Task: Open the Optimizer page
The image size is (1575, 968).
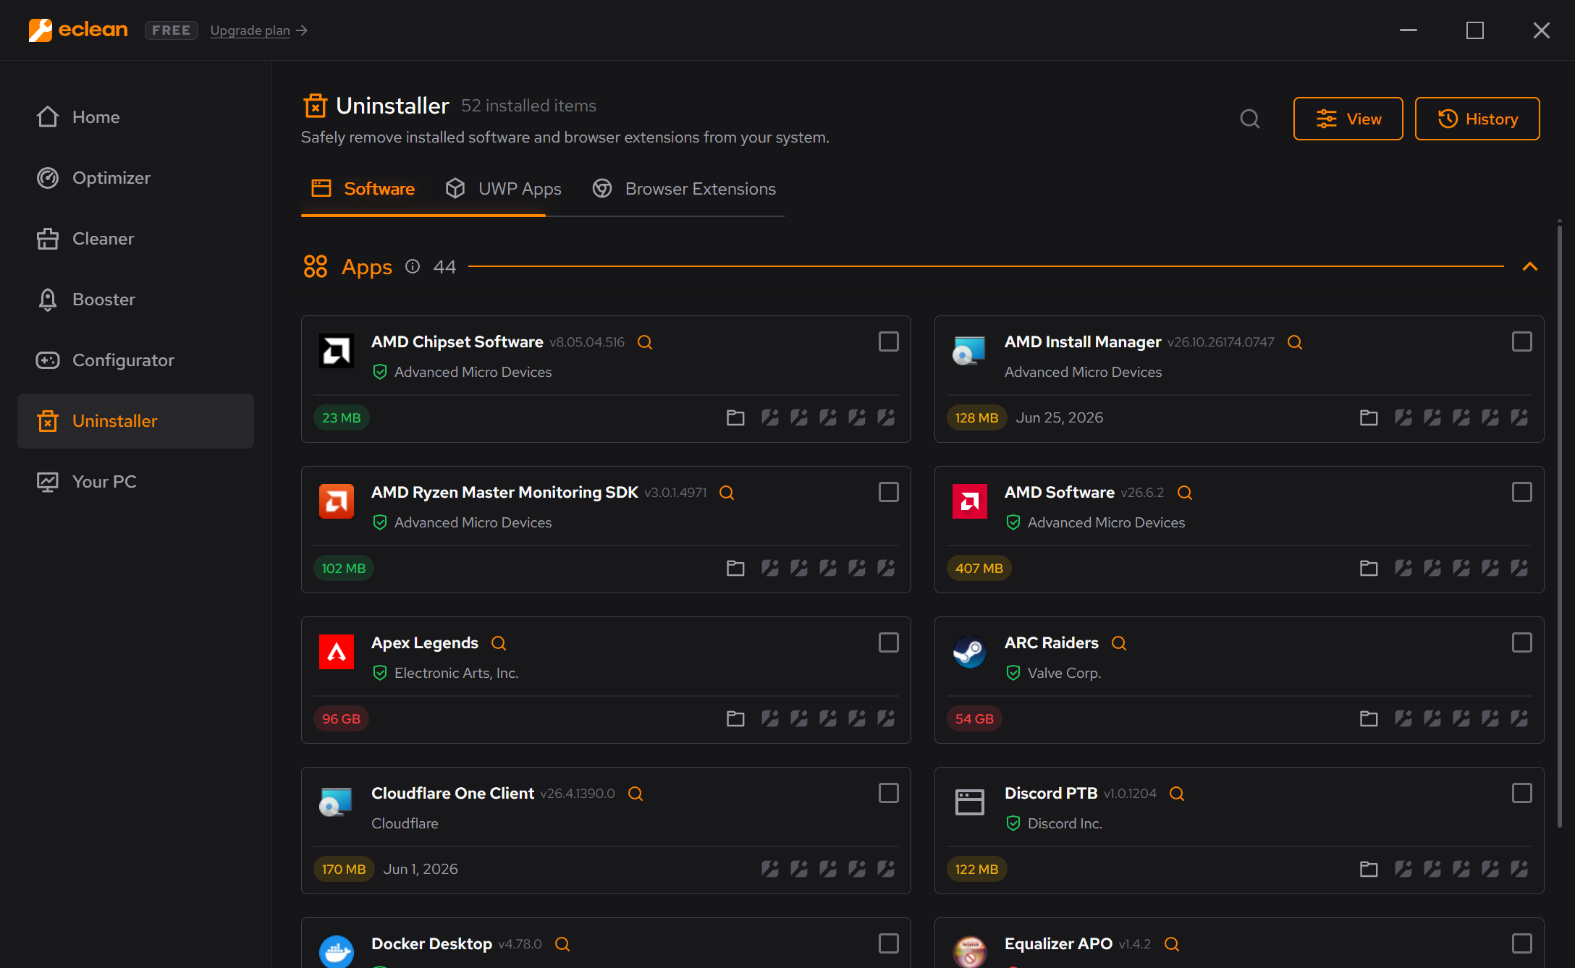Action: coord(135,178)
